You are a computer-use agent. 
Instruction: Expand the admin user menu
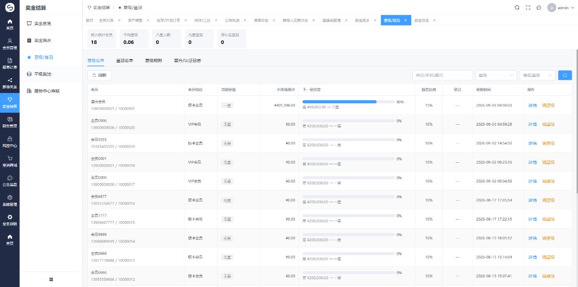(562, 8)
